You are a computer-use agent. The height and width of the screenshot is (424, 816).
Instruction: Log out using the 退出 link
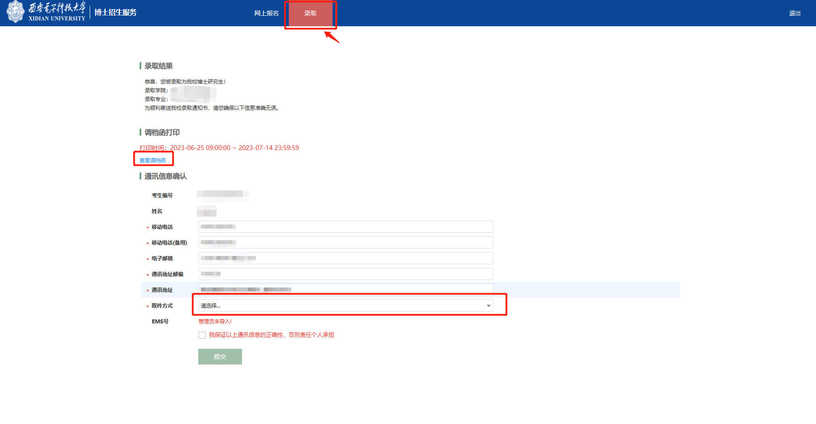(795, 13)
